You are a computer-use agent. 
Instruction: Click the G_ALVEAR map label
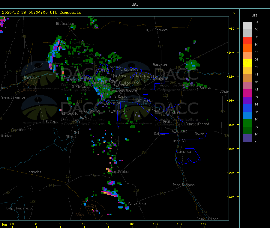[179, 131]
